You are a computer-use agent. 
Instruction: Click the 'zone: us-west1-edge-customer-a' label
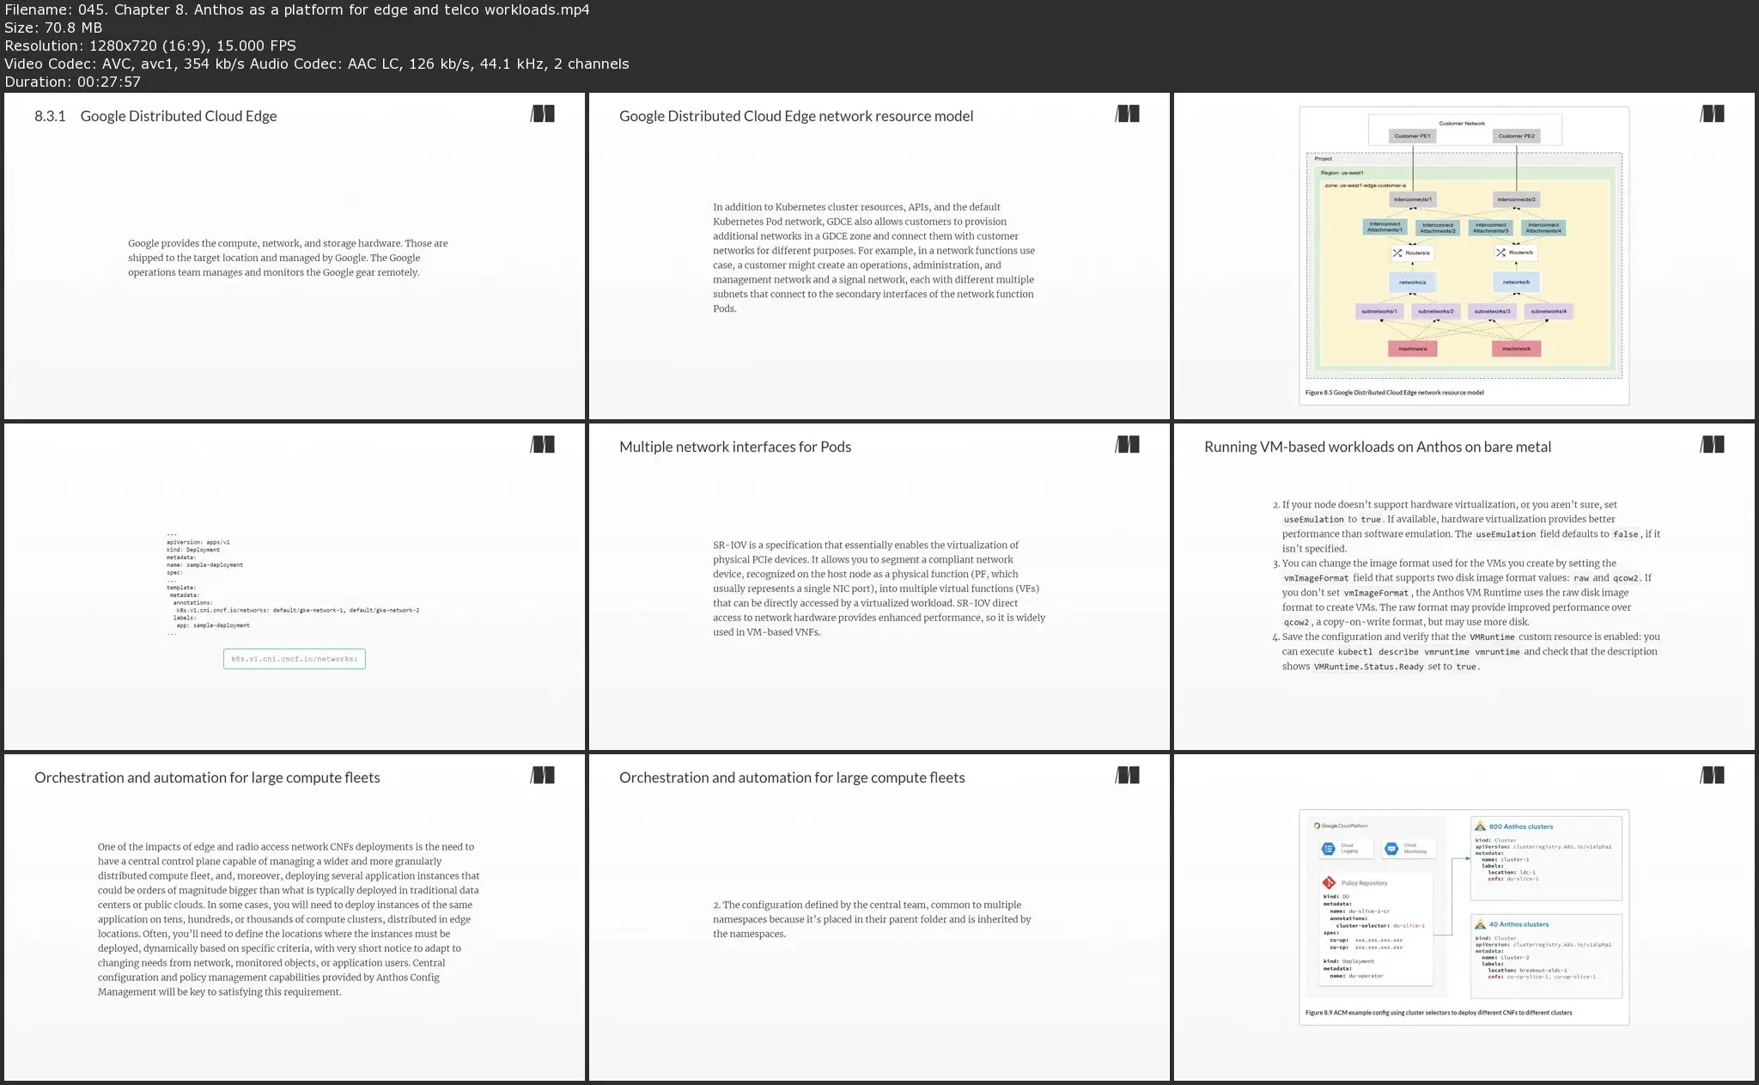(1365, 185)
